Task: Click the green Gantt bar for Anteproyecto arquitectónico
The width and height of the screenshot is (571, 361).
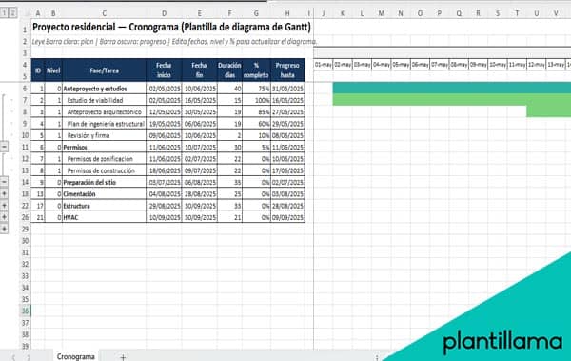Action: point(549,111)
